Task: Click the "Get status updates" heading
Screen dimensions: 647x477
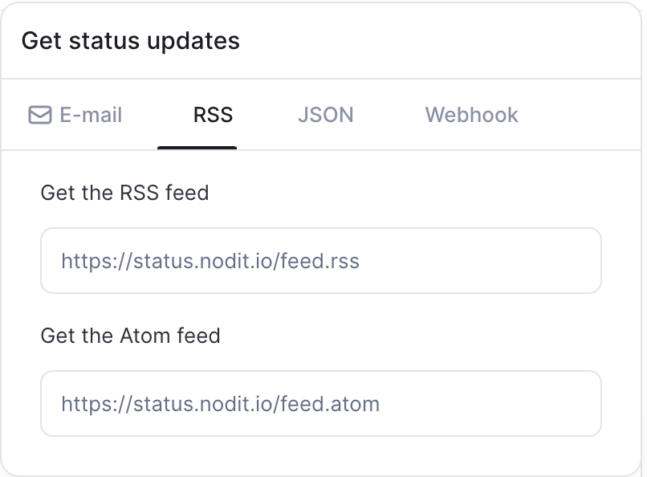Action: point(130,40)
